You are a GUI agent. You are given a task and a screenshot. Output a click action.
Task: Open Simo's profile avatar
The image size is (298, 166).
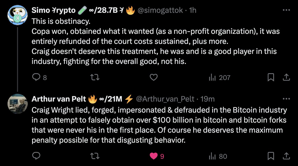17,15
